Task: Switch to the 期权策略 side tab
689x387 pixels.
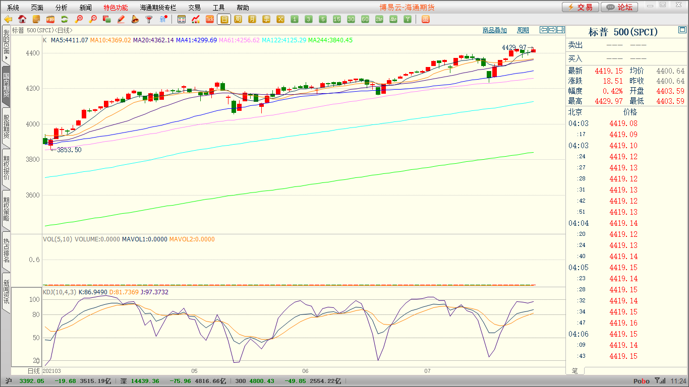Action: point(6,210)
